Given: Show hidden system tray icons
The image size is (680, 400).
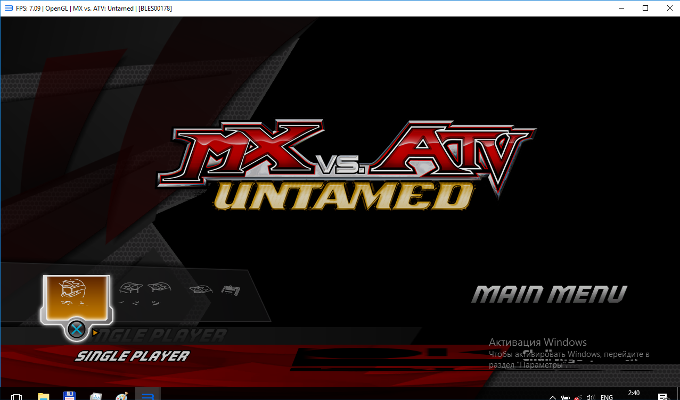Looking at the screenshot, I should [552, 397].
